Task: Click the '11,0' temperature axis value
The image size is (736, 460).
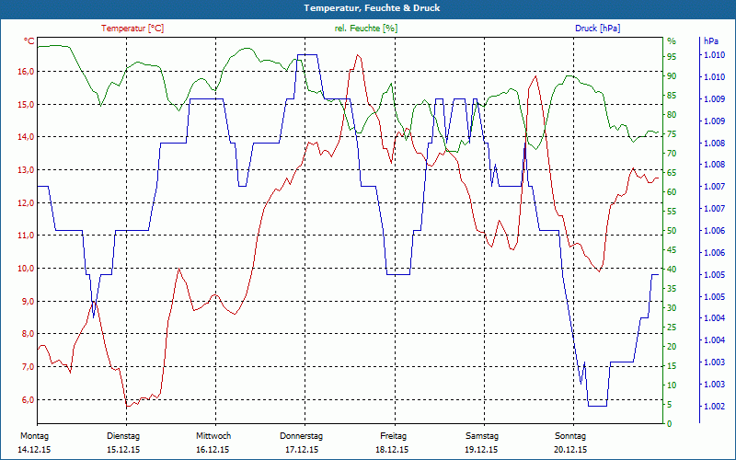Action: coord(26,236)
